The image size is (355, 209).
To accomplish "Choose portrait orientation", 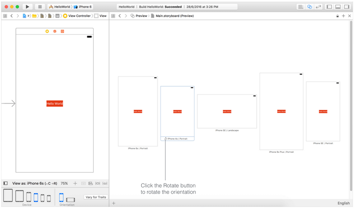I will (x=61, y=197).
